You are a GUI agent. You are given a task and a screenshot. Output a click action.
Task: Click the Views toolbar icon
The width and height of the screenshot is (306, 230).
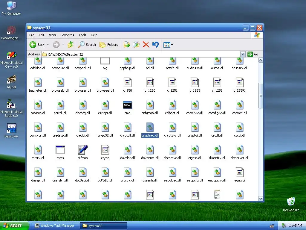[x=167, y=45]
